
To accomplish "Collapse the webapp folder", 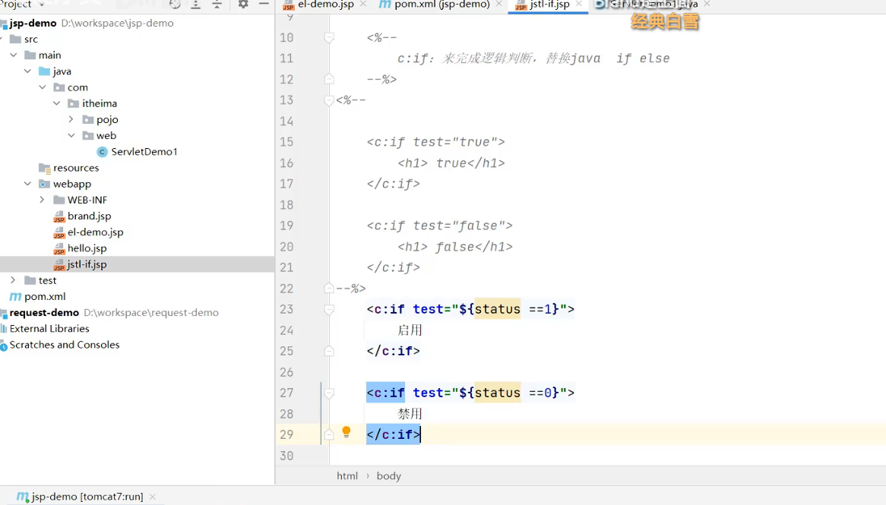I will 27,184.
